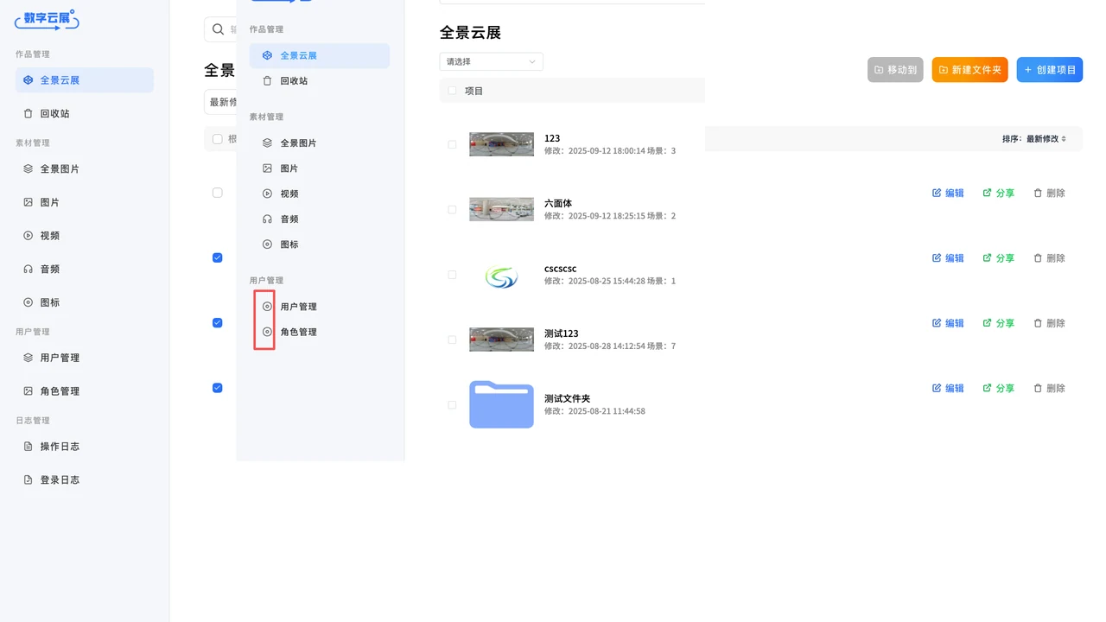Click the blue 创建项目 button

tap(1049, 70)
